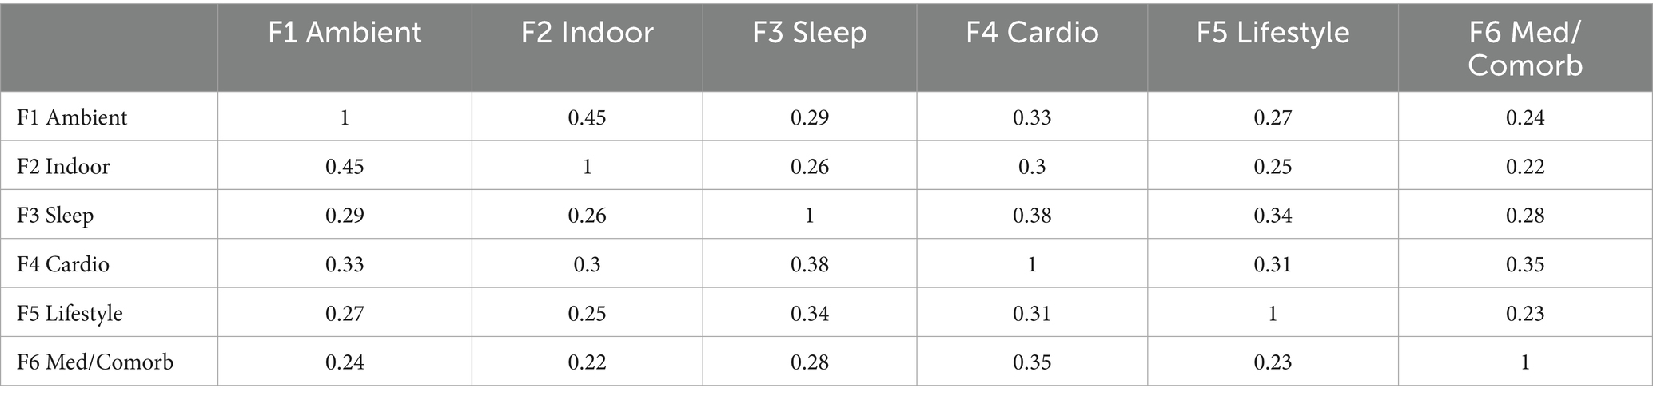Viewport: 1653px width, 400px height.
Task: Click the F5 Lifestyle column header
Action: [x=1273, y=33]
